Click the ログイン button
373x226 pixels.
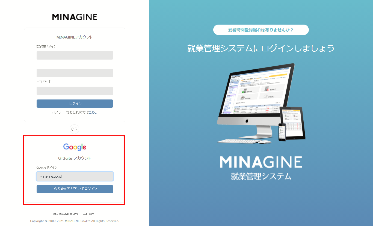75,104
